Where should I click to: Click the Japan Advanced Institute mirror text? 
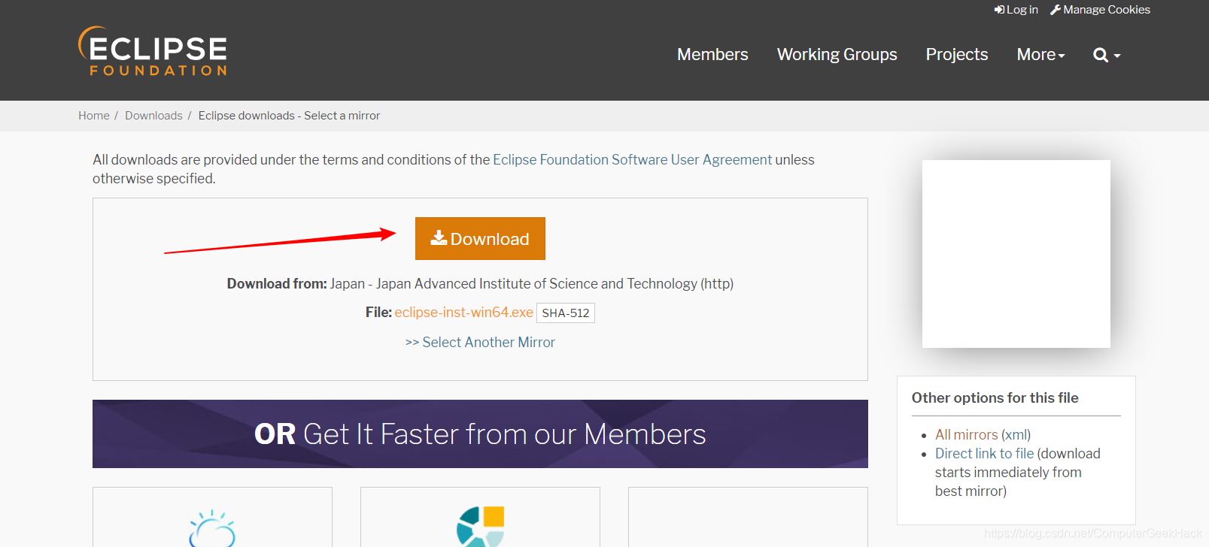click(x=532, y=283)
